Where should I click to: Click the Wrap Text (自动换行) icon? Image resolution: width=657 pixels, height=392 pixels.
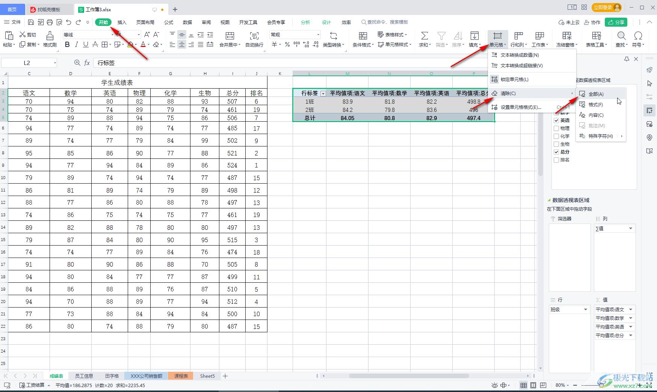pos(254,36)
